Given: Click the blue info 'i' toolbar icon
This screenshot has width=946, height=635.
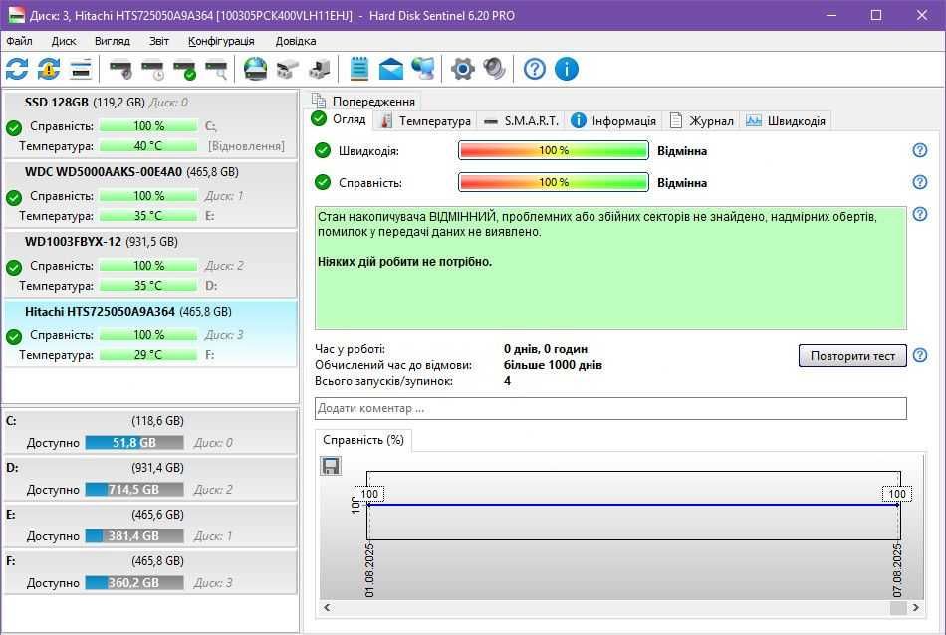Looking at the screenshot, I should [567, 69].
